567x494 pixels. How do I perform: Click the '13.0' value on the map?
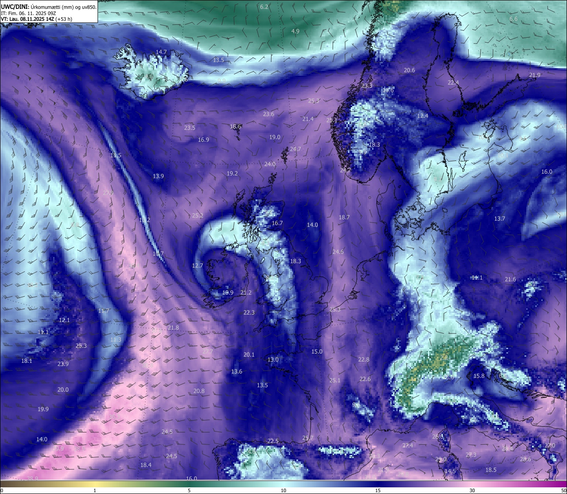(x=273, y=359)
